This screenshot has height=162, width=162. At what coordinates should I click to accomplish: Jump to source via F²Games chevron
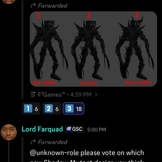click(96, 95)
